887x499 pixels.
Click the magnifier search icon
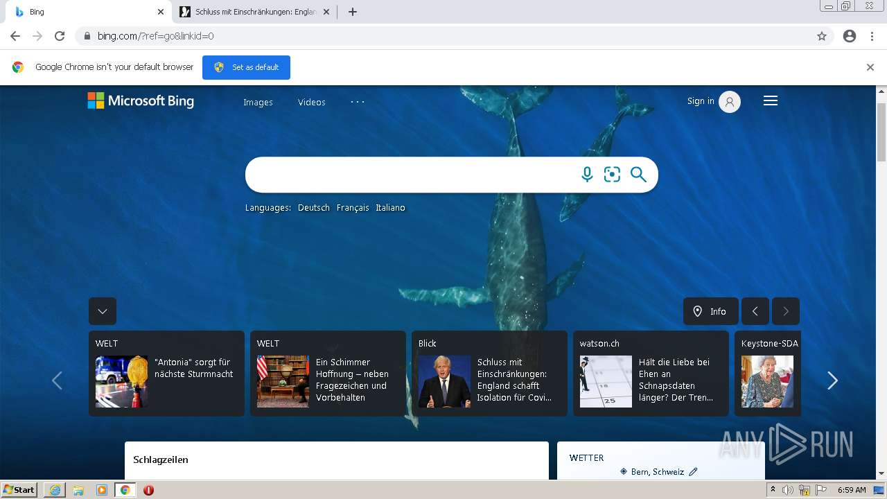(x=638, y=175)
